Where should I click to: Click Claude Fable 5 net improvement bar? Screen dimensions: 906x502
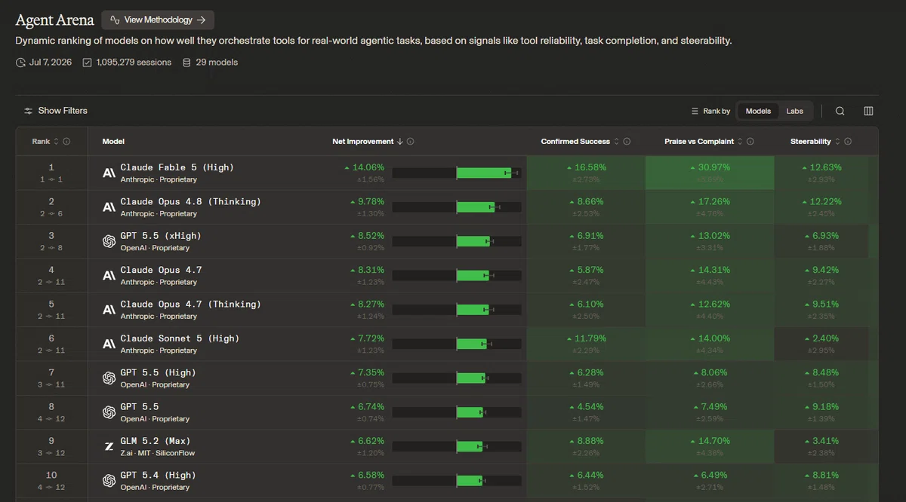pos(456,173)
